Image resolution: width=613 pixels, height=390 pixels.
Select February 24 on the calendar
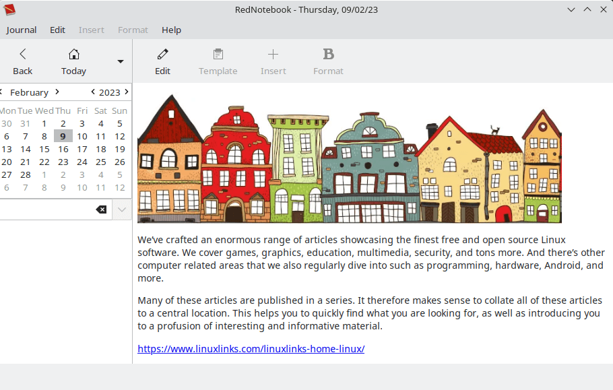point(82,162)
